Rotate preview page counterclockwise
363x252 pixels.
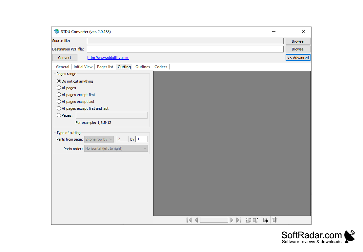pyautogui.click(x=249, y=220)
